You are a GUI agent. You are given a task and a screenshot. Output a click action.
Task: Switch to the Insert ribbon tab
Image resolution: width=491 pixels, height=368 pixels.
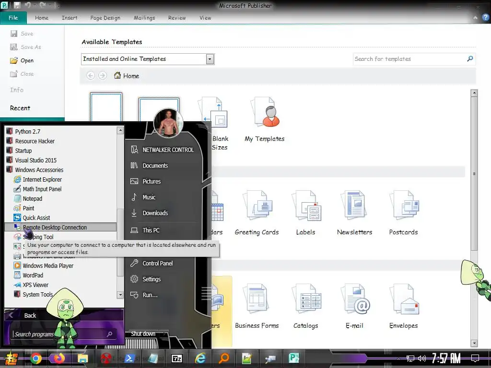[70, 18]
